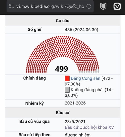125x137 pixels.
Task: Click the 23/5/2021 election date
Action: point(75,121)
